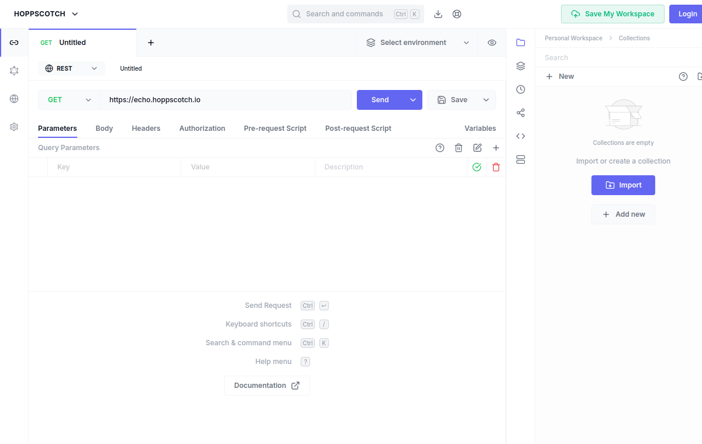Viewport: 702px width, 444px height.
Task: Clear all query parameters trash icon
Action: [x=459, y=148]
